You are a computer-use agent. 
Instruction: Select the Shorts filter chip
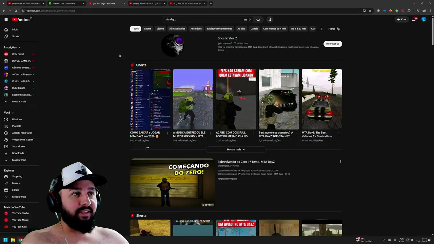[x=148, y=29]
